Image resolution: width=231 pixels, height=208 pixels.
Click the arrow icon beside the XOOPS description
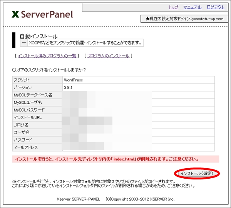(x=24, y=43)
